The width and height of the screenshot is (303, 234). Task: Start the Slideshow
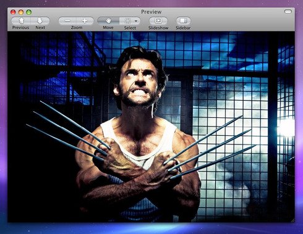click(158, 20)
